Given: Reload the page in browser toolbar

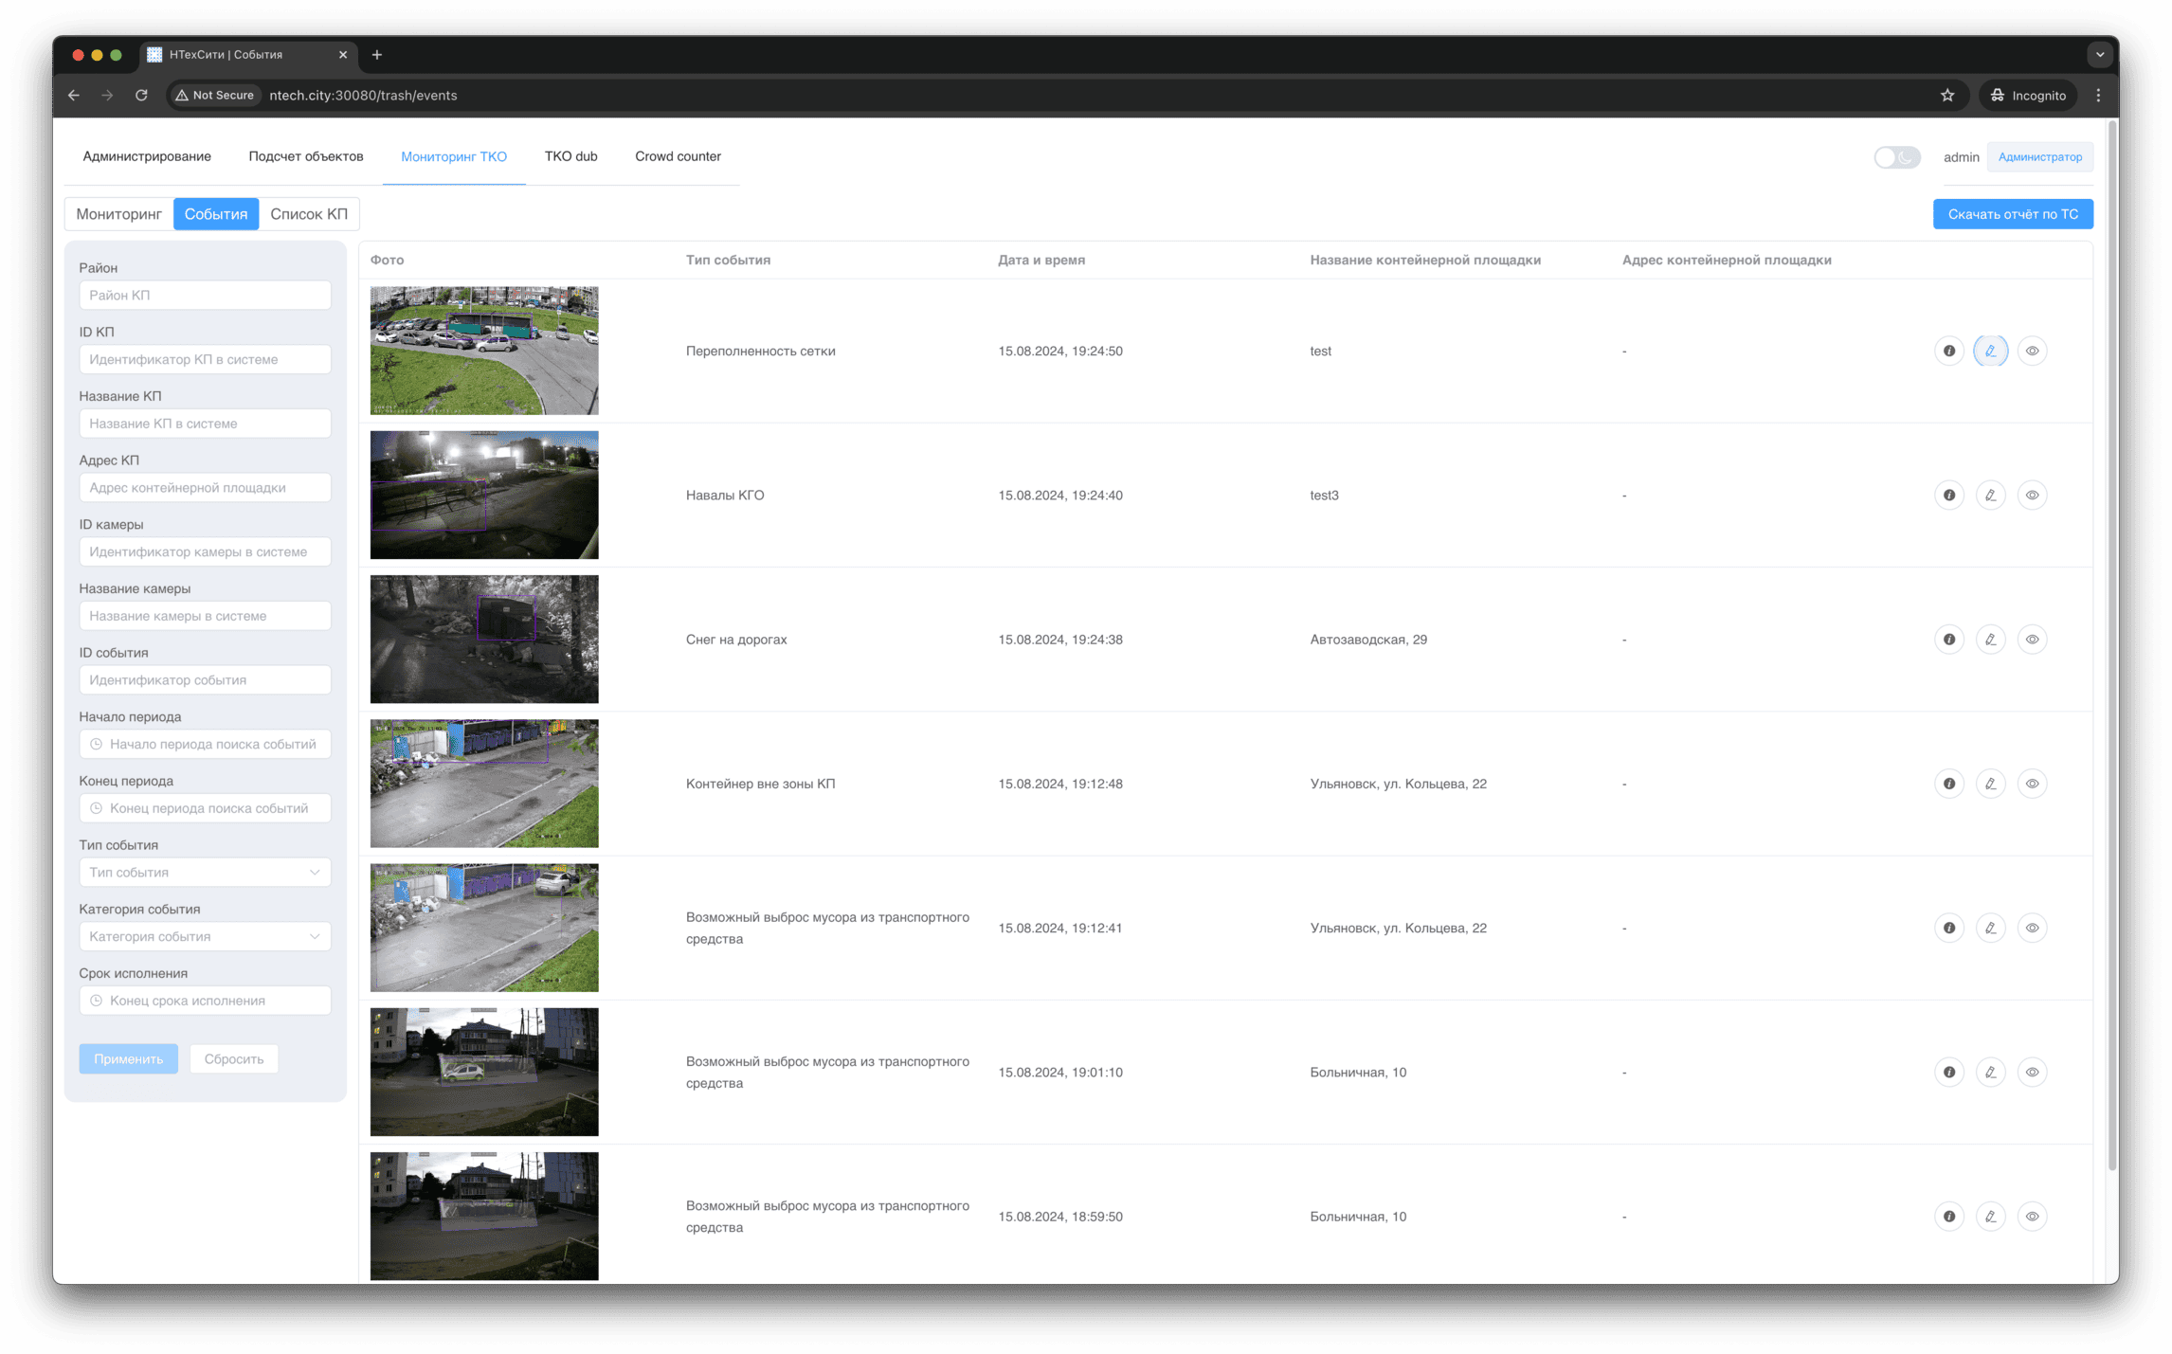Looking at the screenshot, I should [x=141, y=95].
